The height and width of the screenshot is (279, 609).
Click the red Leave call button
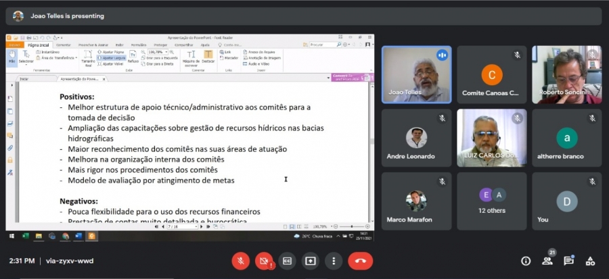coord(360,261)
